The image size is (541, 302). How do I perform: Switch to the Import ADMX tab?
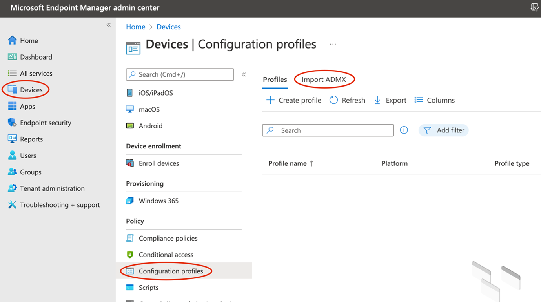(x=324, y=80)
